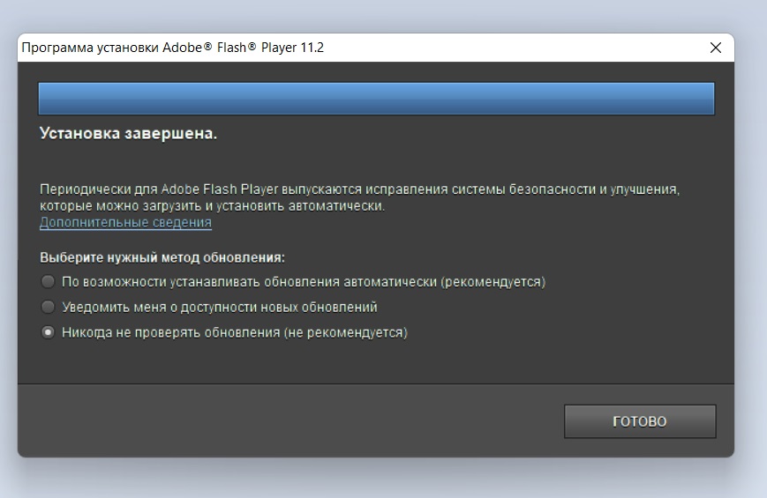767x498 pixels.
Task: Close the Flash Player installer window
Action: pos(715,48)
